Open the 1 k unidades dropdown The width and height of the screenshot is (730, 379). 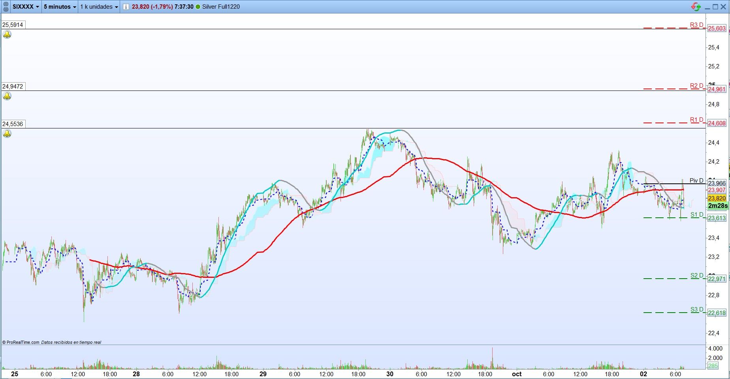(99, 7)
